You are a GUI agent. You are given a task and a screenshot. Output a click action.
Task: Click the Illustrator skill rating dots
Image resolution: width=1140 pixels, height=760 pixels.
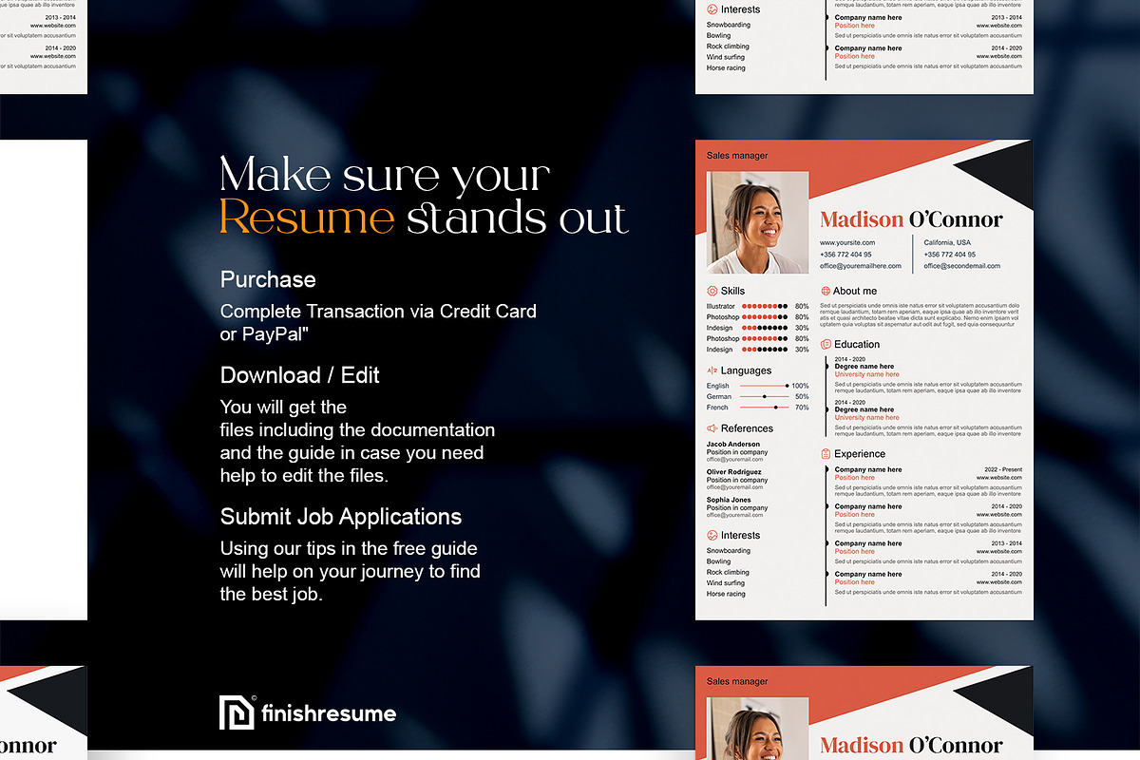pyautogui.click(x=765, y=306)
